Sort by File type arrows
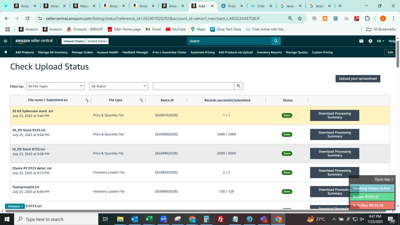 point(141,100)
